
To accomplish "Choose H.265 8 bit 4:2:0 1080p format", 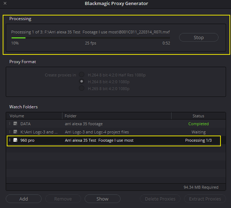I will point(82,88).
